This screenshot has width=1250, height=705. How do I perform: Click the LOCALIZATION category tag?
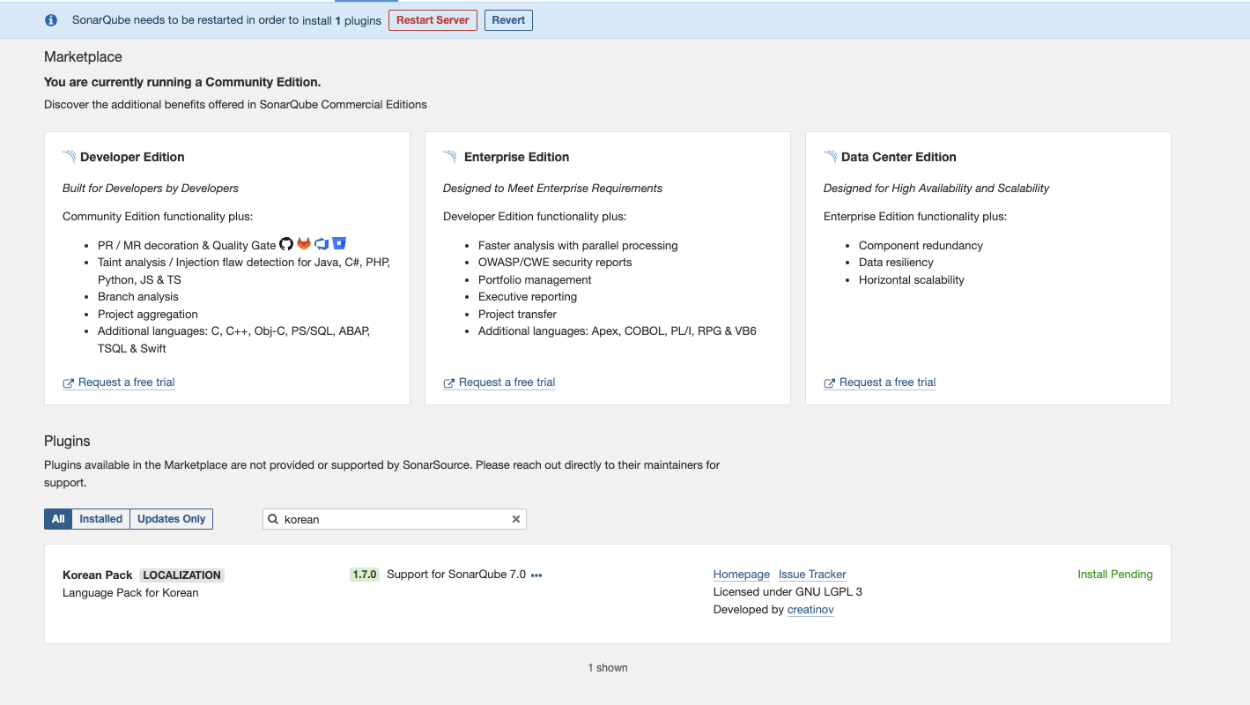(182, 575)
